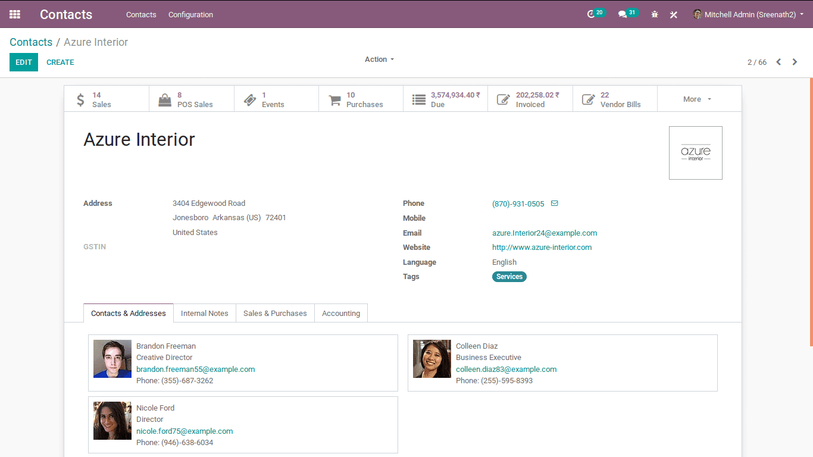The height and width of the screenshot is (457, 813).
Task: Switch to Sales & Purchases tab
Action: (x=275, y=314)
